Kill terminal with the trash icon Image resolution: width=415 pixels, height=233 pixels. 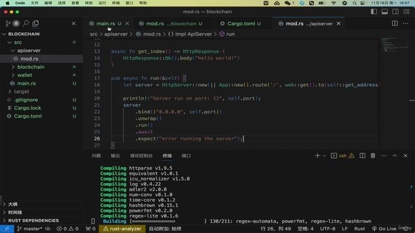[373, 156]
